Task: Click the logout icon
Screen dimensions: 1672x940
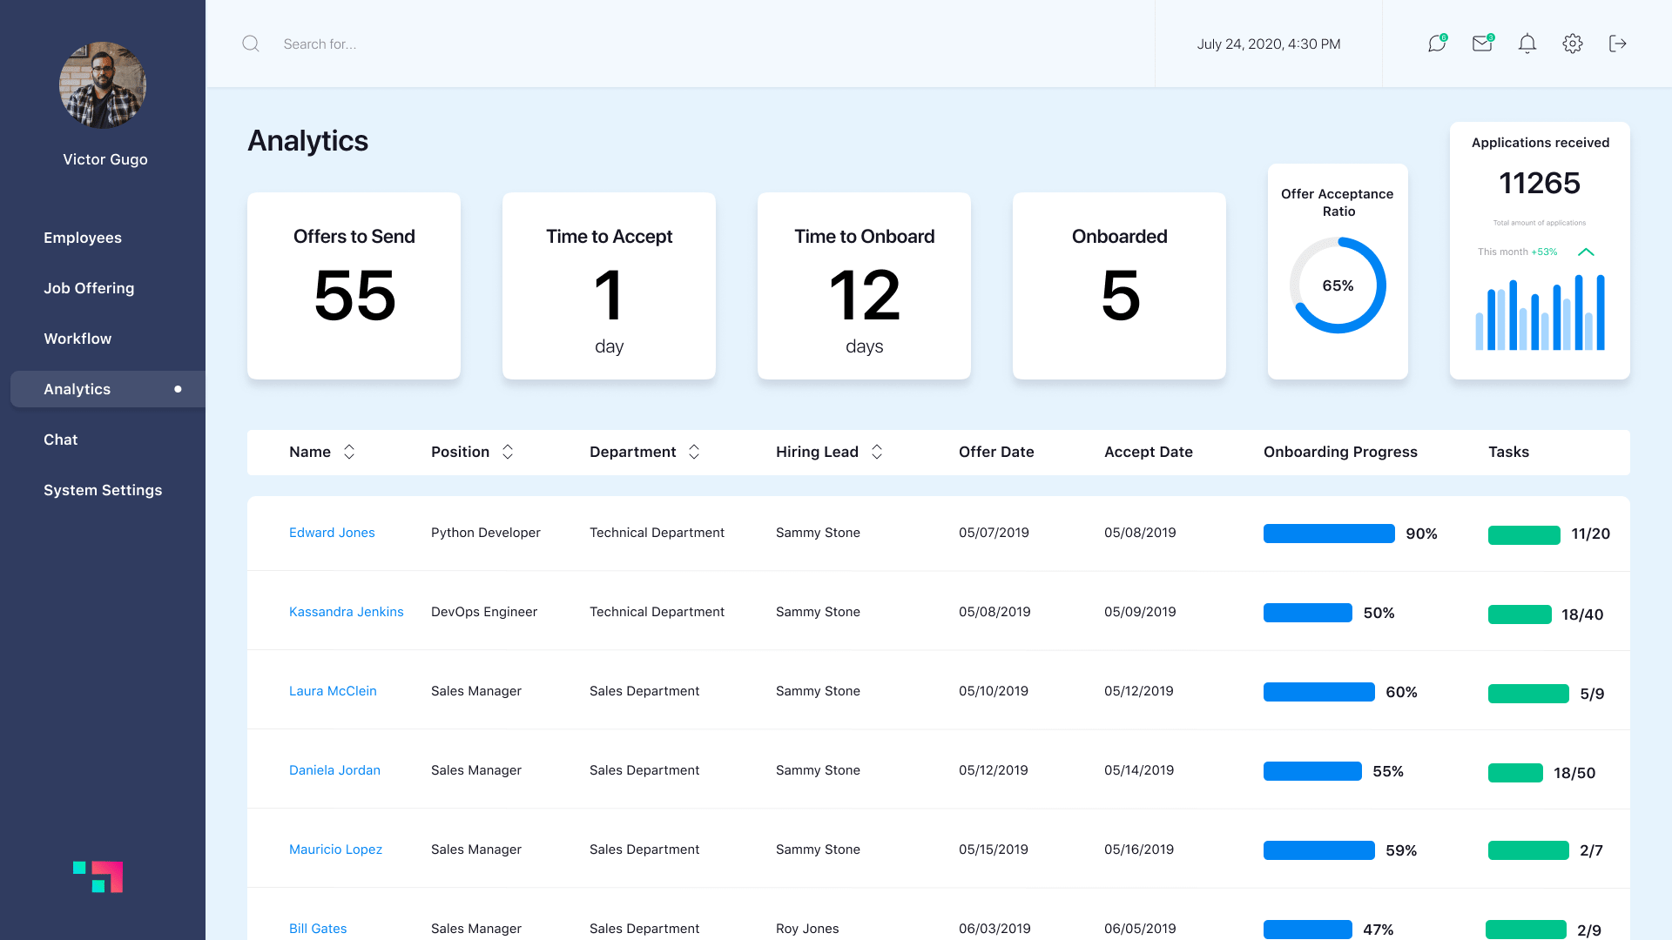Action: pyautogui.click(x=1618, y=44)
